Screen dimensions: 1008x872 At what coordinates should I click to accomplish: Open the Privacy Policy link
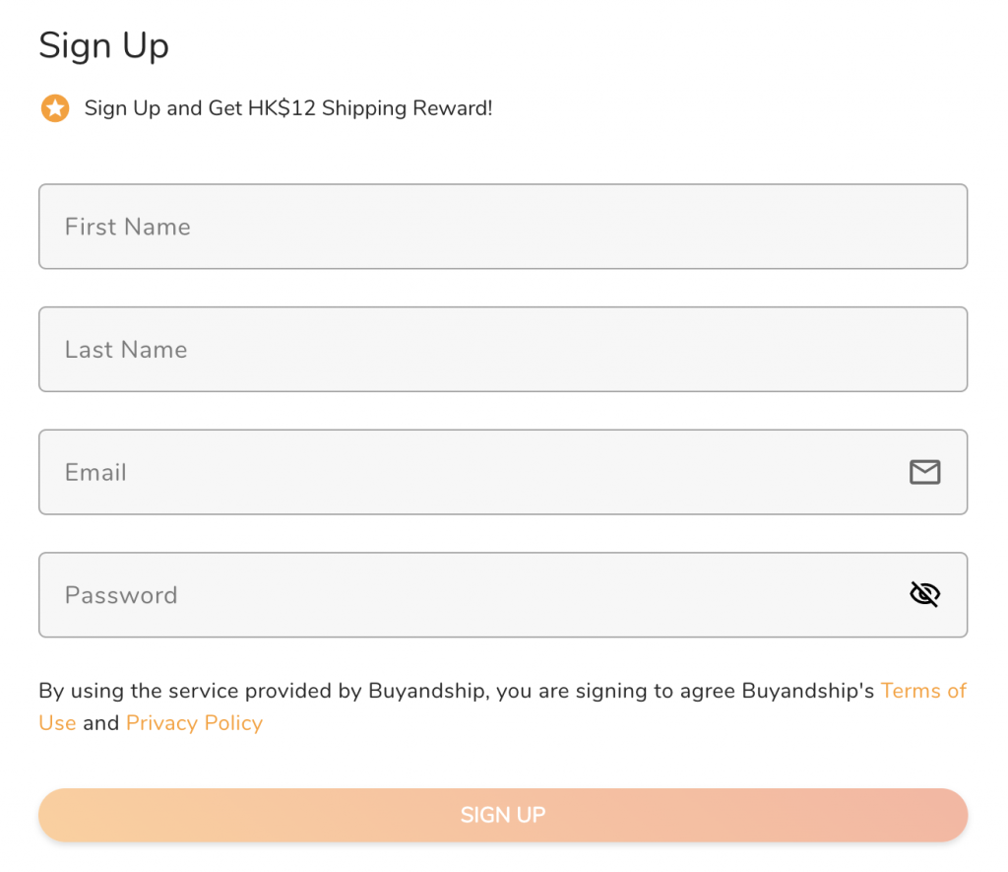coord(194,723)
